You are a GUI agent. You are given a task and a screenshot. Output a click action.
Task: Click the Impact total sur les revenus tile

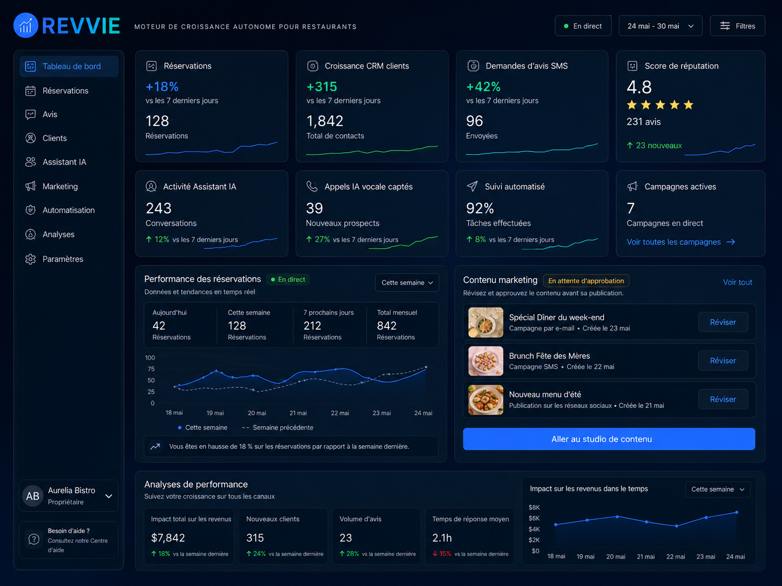tap(189, 536)
